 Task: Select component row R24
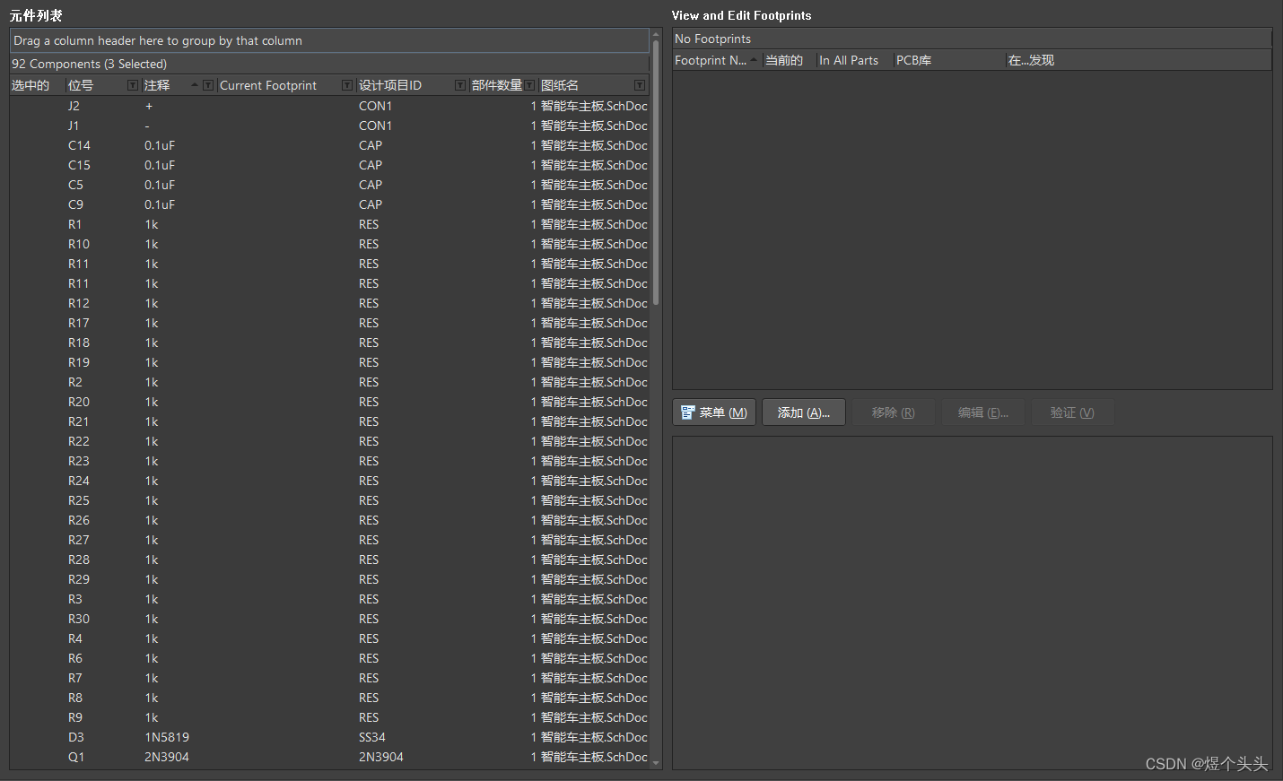[x=329, y=481]
